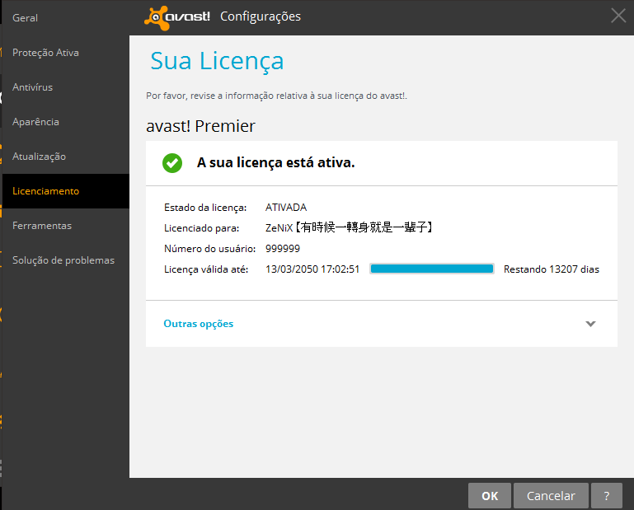Click the 'Por favor, revise a informação' text
Viewport: 634px width, 510px height.
pyautogui.click(x=276, y=96)
